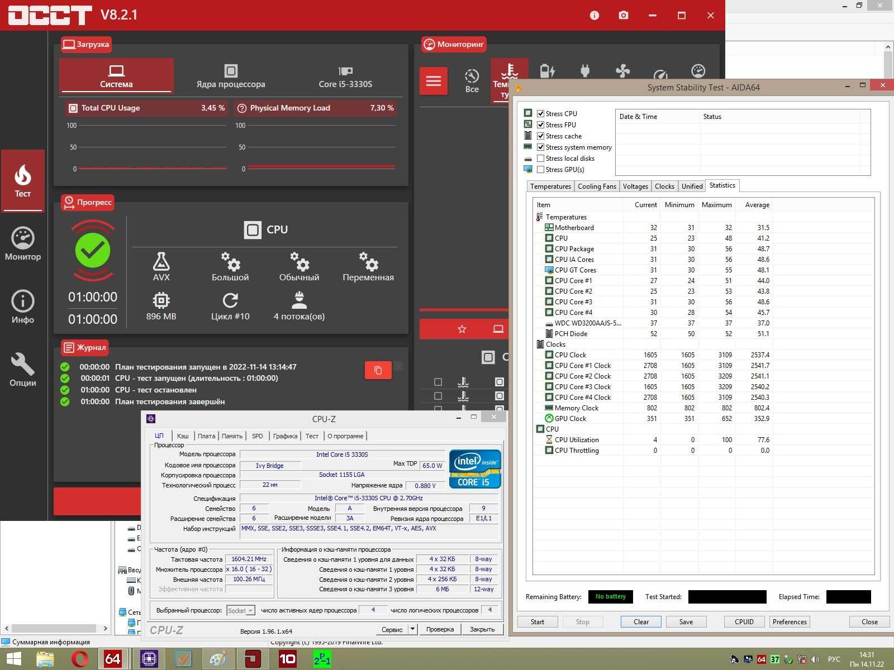Image resolution: width=894 pixels, height=670 pixels.
Task: Click the РУС language indicator
Action: (834, 659)
